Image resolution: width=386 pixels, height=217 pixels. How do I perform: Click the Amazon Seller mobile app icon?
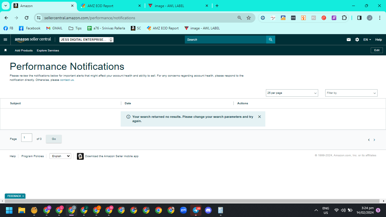[80, 156]
